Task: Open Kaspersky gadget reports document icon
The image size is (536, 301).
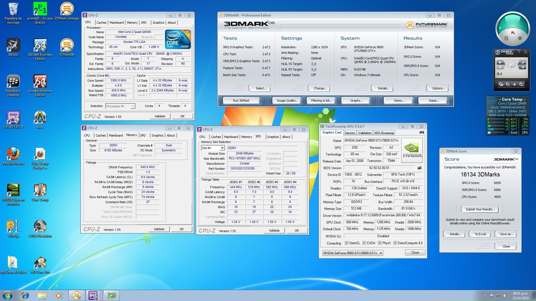Action: tap(506, 38)
